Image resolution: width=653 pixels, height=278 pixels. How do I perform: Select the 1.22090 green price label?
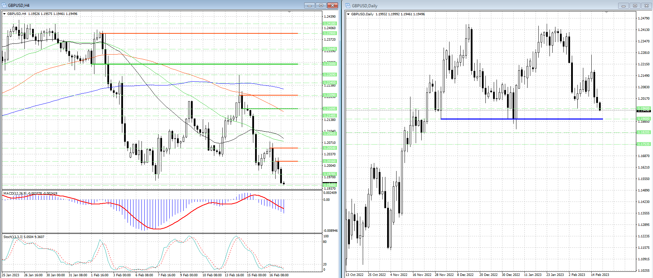[x=330, y=95]
